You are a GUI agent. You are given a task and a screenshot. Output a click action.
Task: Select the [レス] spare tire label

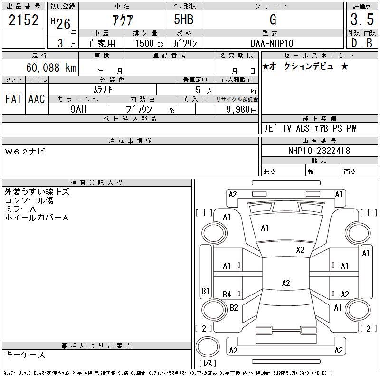point(208,363)
